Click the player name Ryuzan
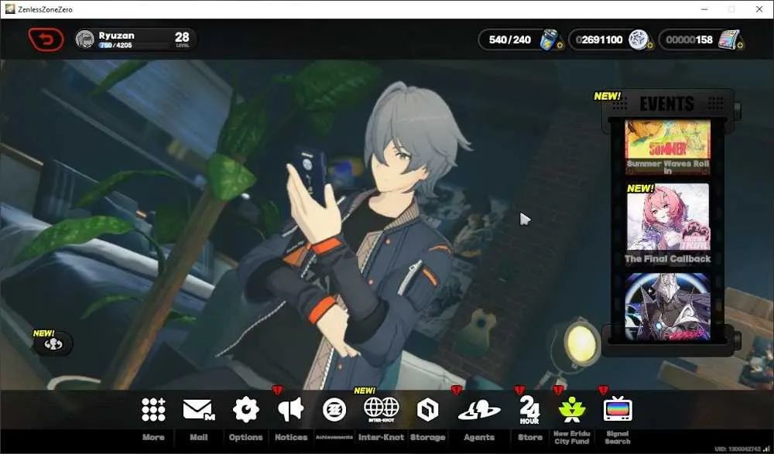This screenshot has width=774, height=454. (117, 36)
